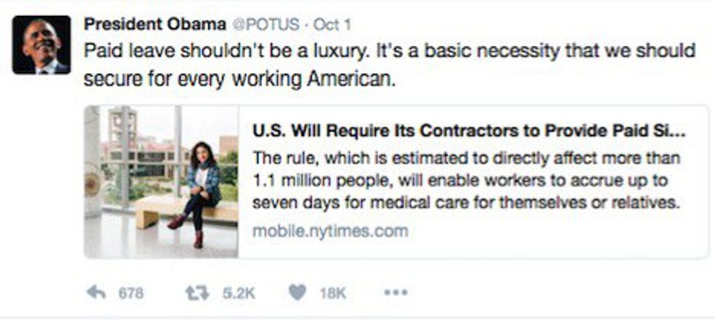Click the @POTUS handle
Viewport: 715px width, 321px height.
tap(266, 24)
